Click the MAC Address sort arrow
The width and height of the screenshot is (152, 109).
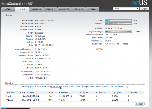(20, 92)
